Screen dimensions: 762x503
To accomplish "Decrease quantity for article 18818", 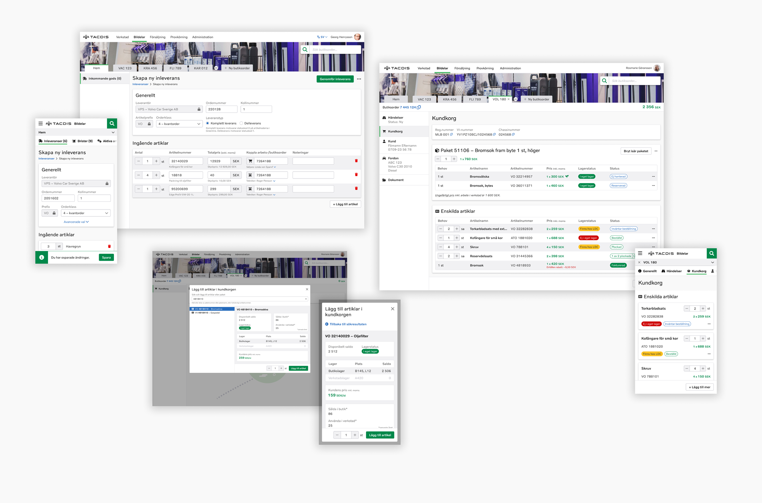I will coord(139,175).
